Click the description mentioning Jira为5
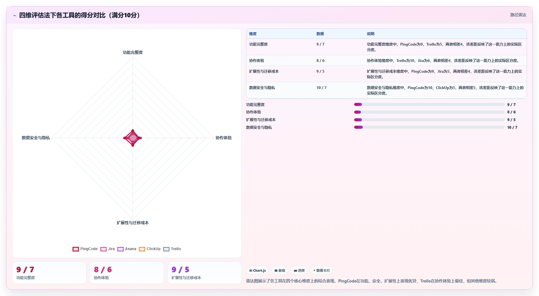539x296 pixels. pos(444,74)
